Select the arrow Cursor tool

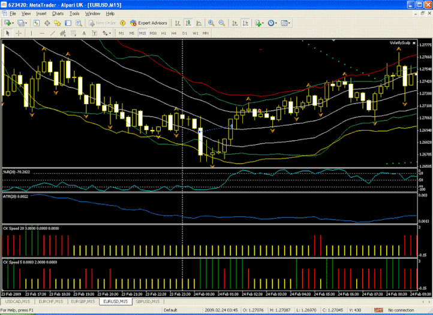tap(8, 34)
